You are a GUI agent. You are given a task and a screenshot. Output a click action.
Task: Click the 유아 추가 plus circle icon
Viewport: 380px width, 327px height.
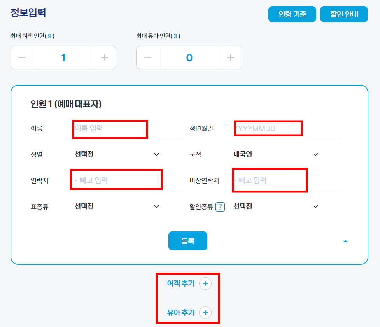pos(205,313)
